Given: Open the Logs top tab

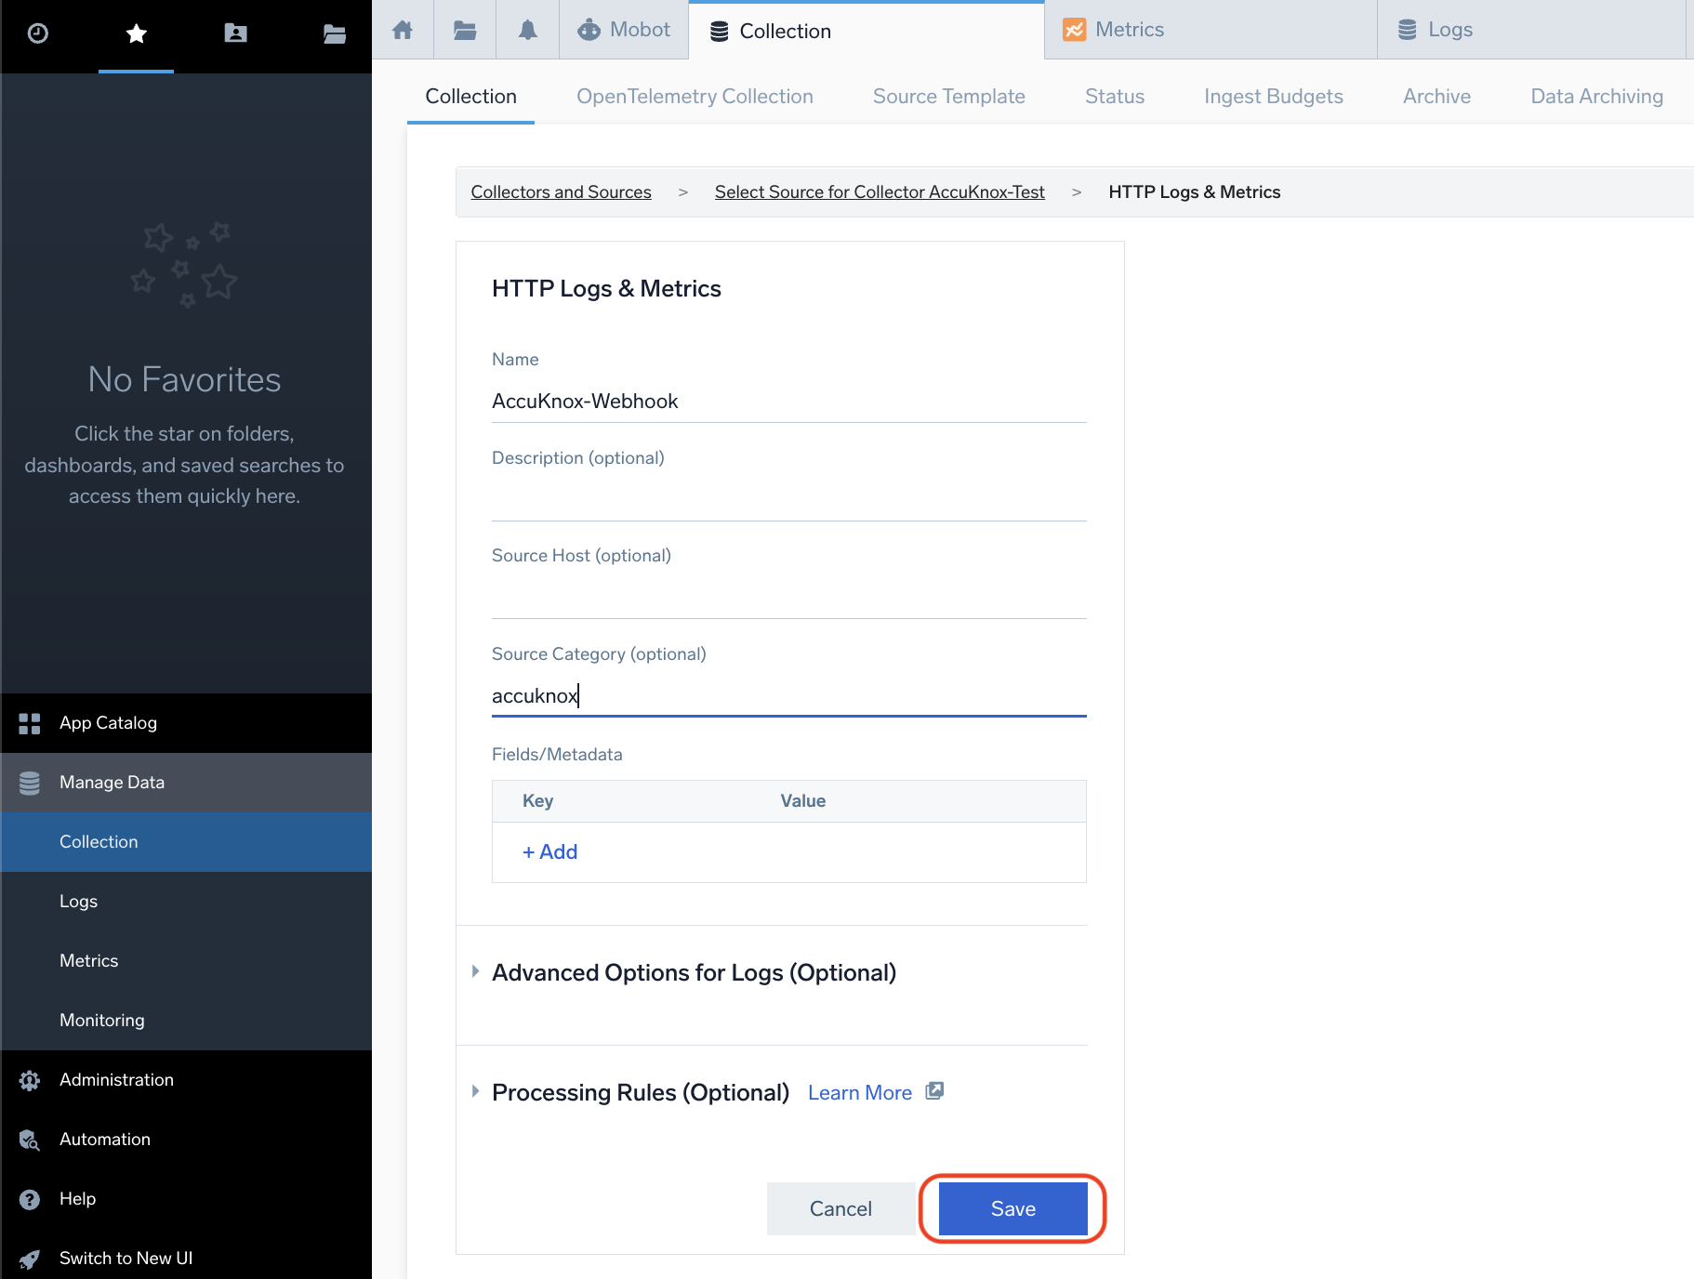Looking at the screenshot, I should [x=1531, y=30].
